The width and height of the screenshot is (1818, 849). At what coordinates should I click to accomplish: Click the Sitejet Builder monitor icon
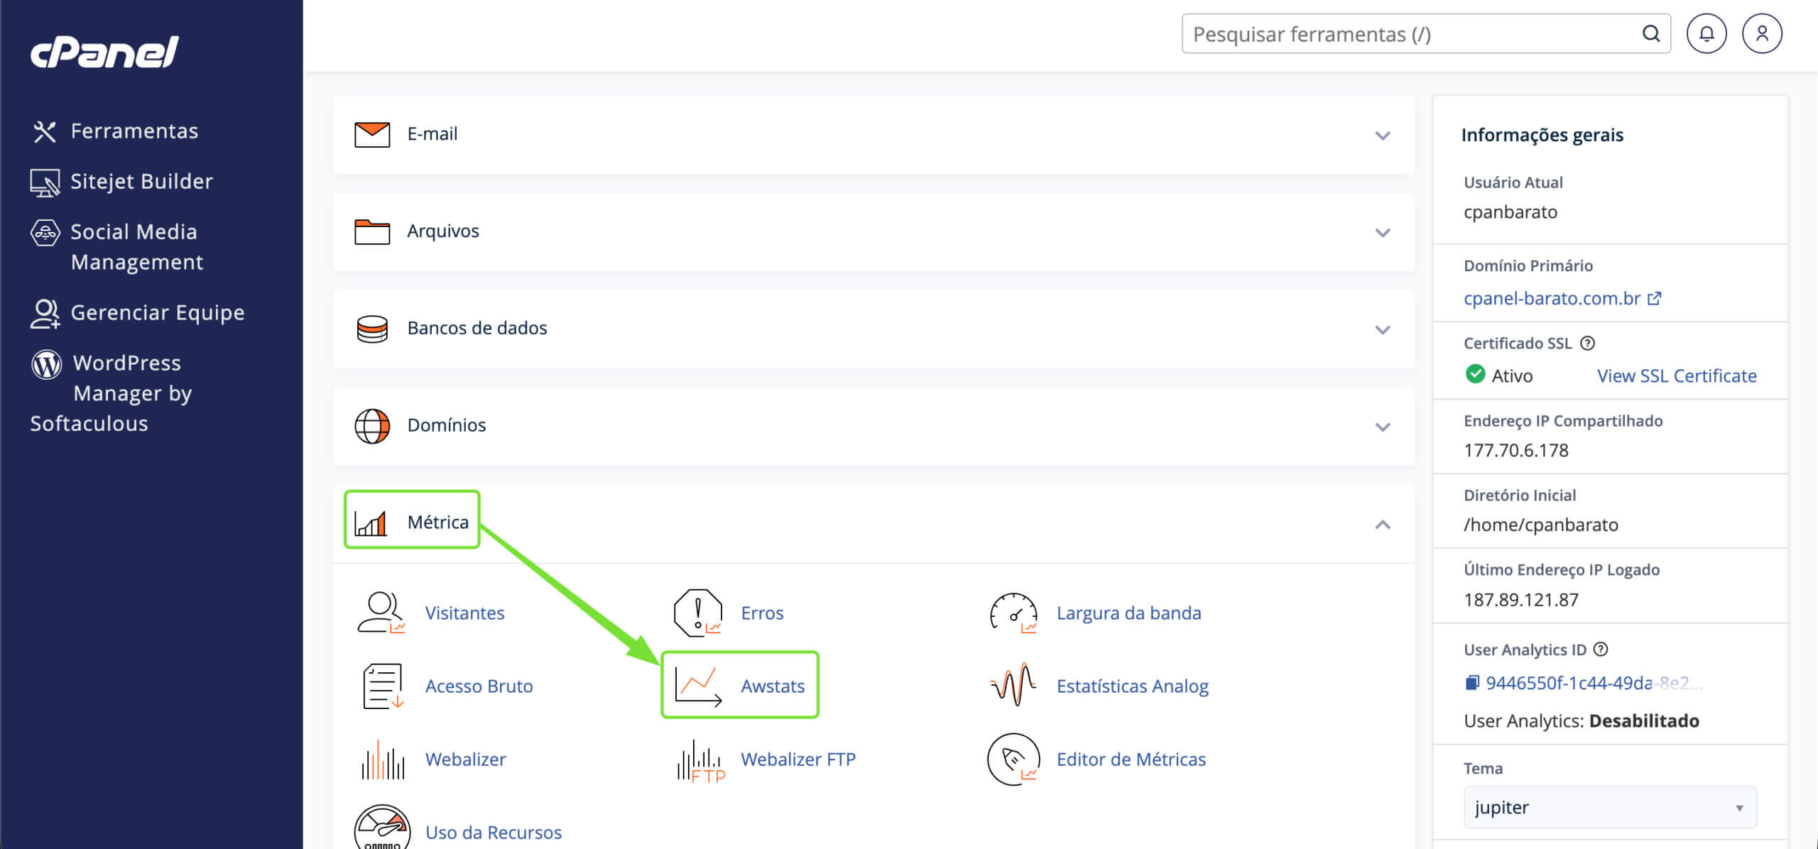[45, 182]
